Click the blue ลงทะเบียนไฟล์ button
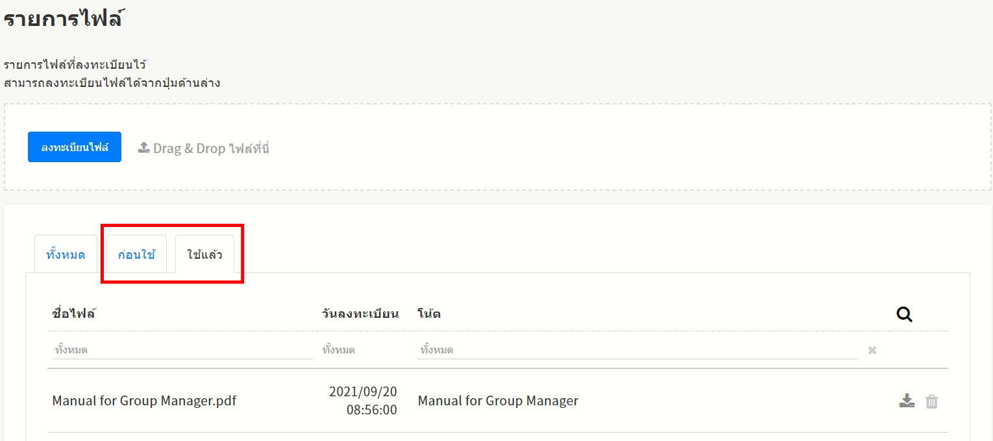The height and width of the screenshot is (441, 993). point(74,147)
